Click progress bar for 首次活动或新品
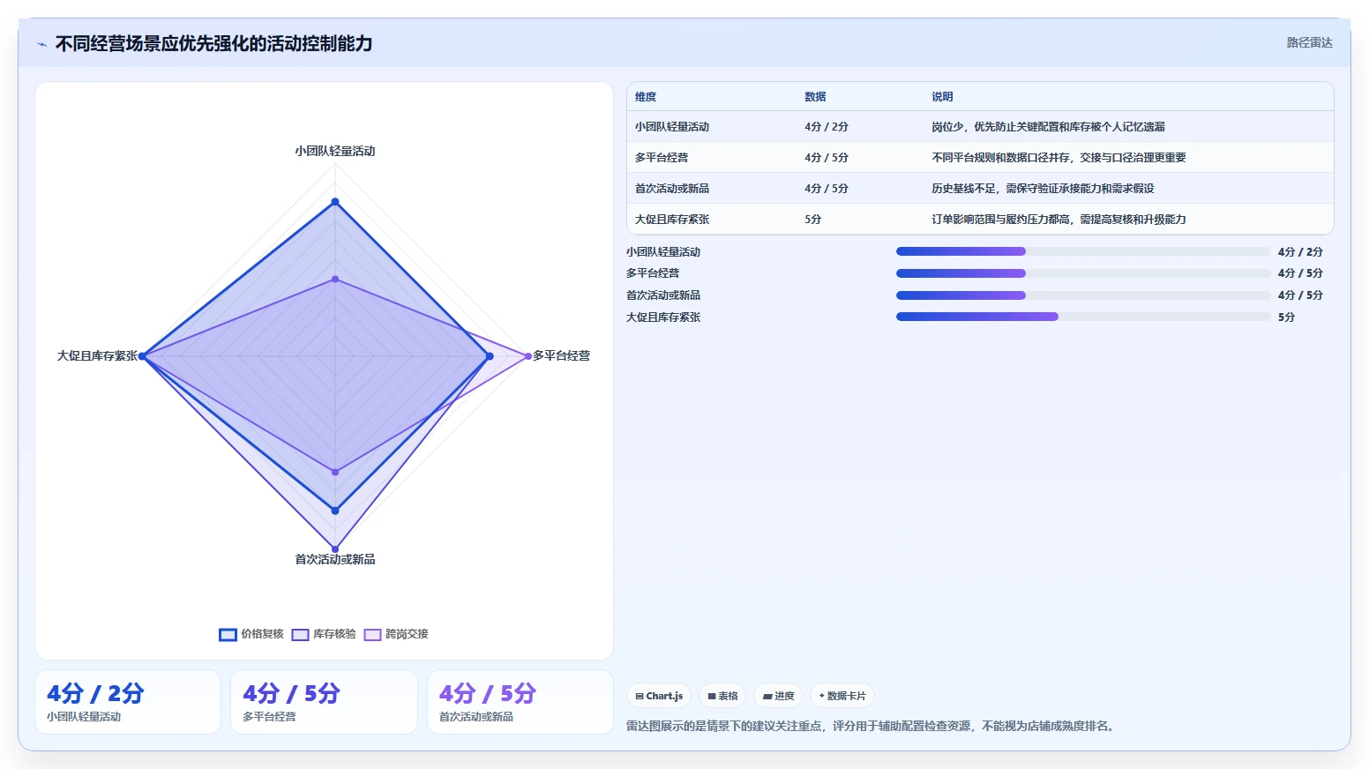 click(1083, 295)
